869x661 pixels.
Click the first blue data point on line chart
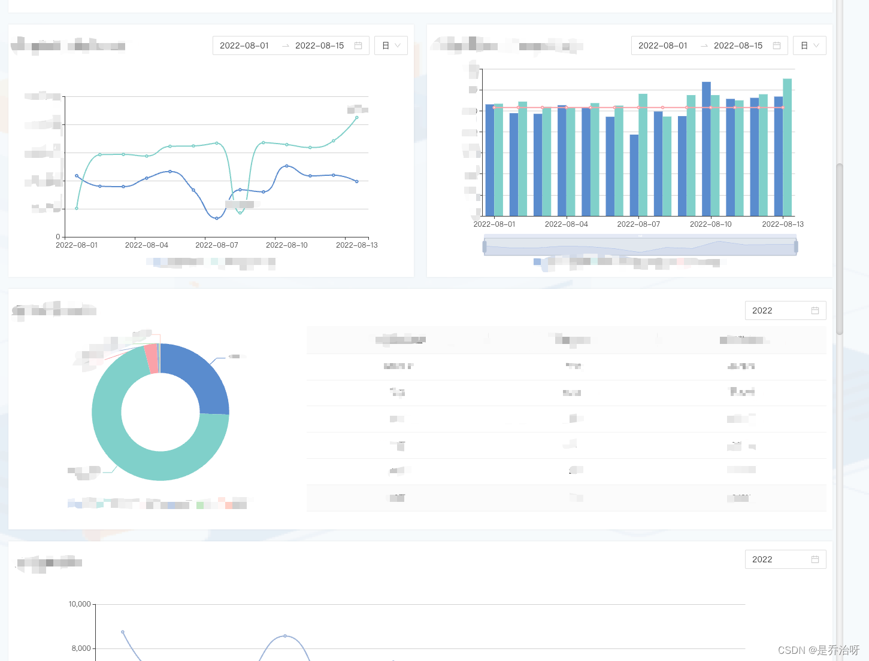77,176
